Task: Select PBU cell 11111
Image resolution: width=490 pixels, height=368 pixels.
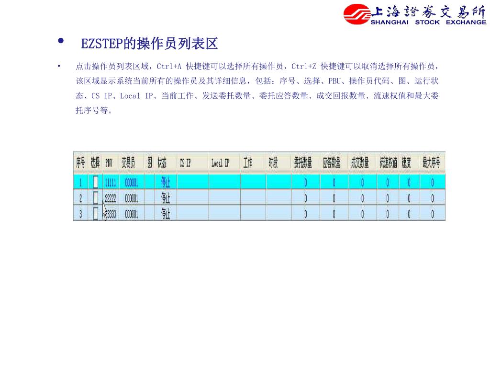Action: coord(111,183)
